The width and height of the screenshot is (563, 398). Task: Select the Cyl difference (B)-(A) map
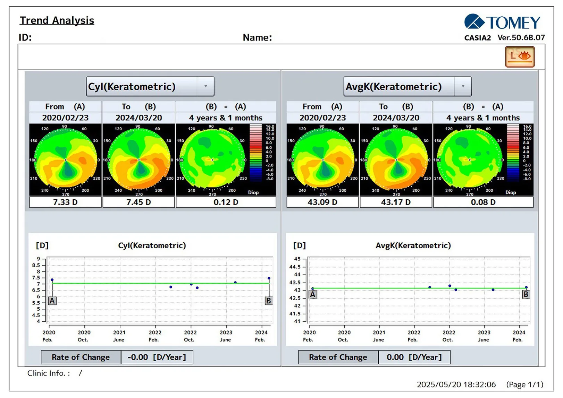pyautogui.click(x=212, y=160)
